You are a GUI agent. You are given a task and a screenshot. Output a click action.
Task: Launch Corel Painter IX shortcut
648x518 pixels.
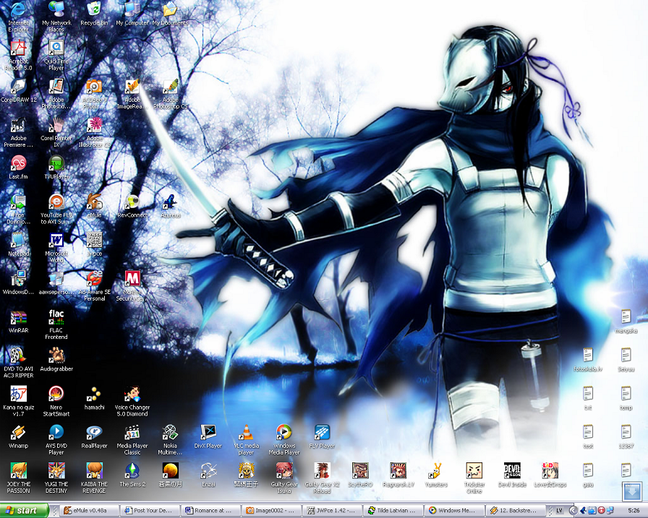click(56, 125)
